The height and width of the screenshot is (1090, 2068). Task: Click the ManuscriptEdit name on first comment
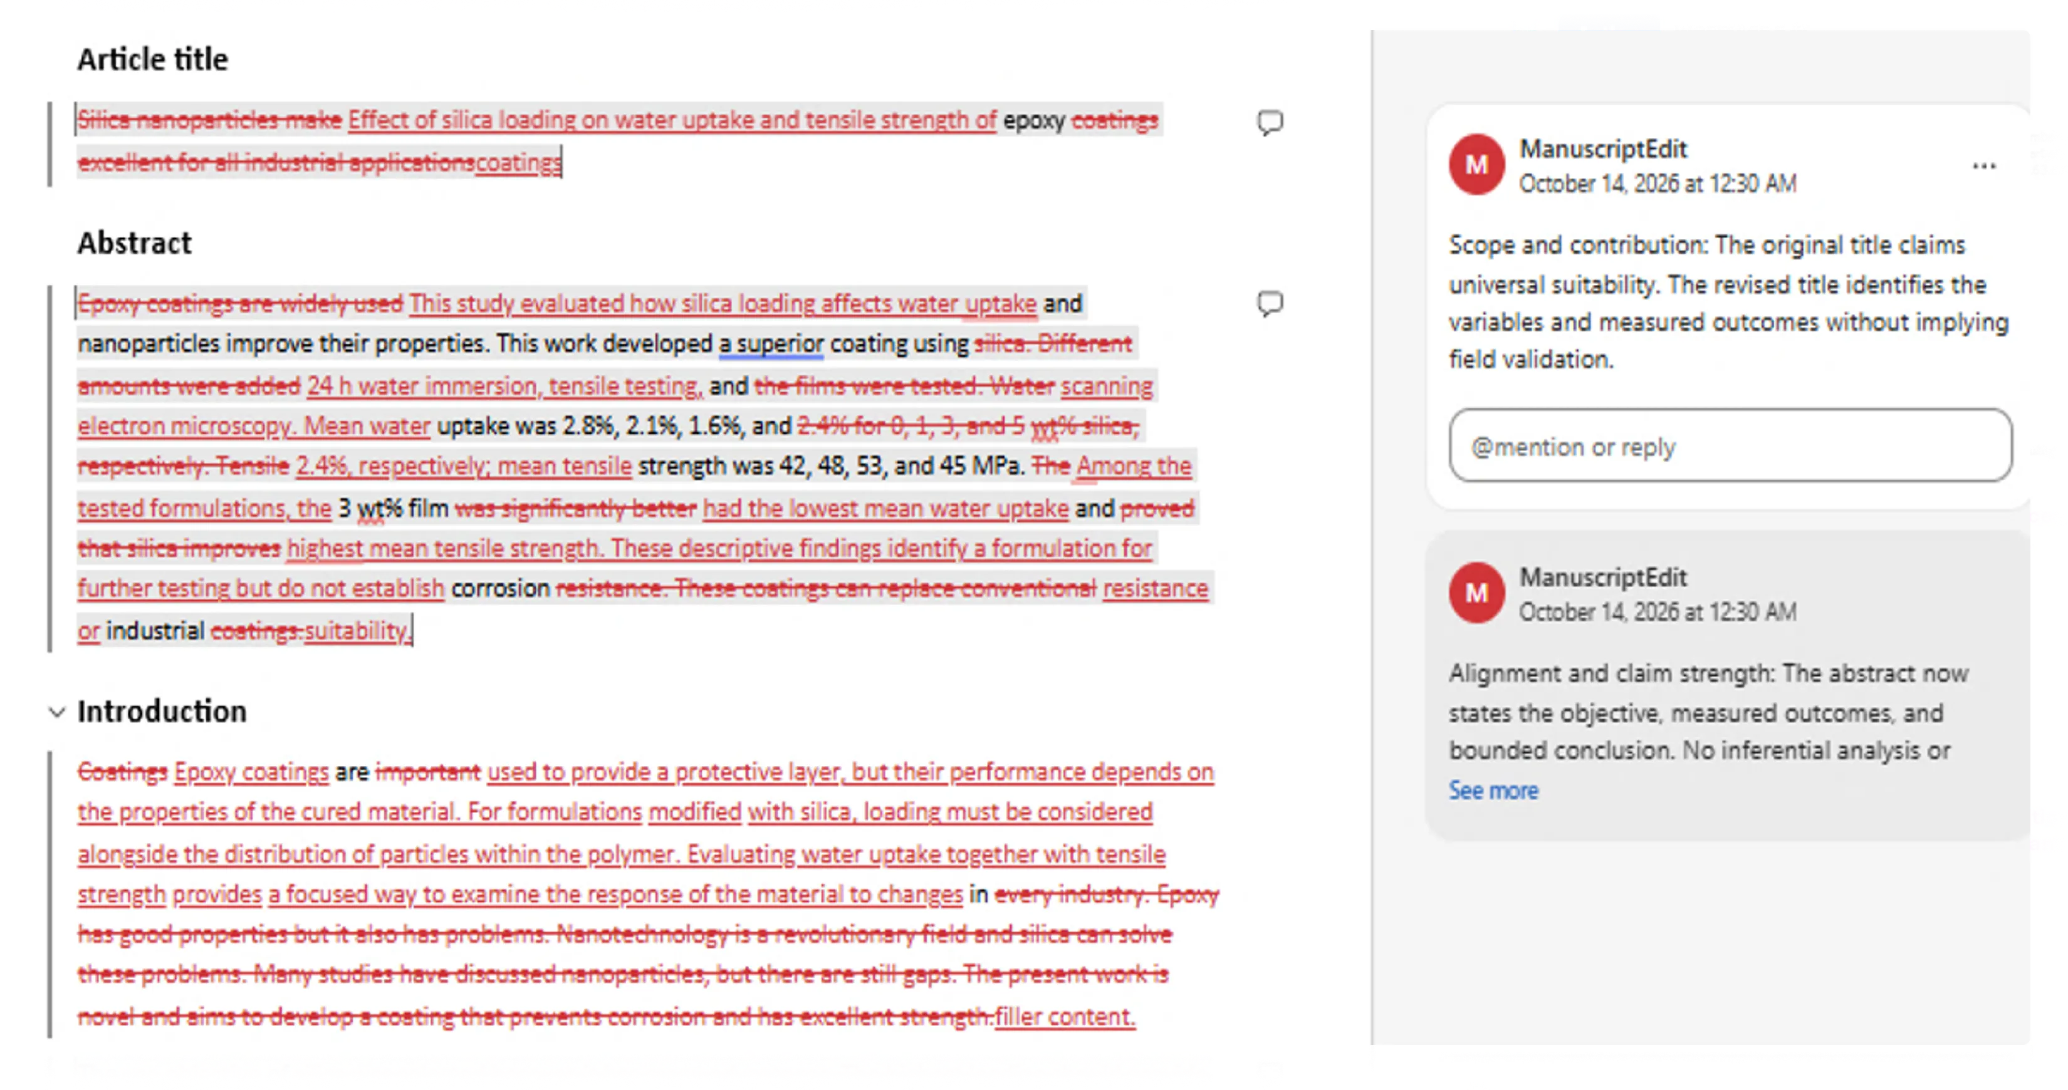pyautogui.click(x=1602, y=149)
